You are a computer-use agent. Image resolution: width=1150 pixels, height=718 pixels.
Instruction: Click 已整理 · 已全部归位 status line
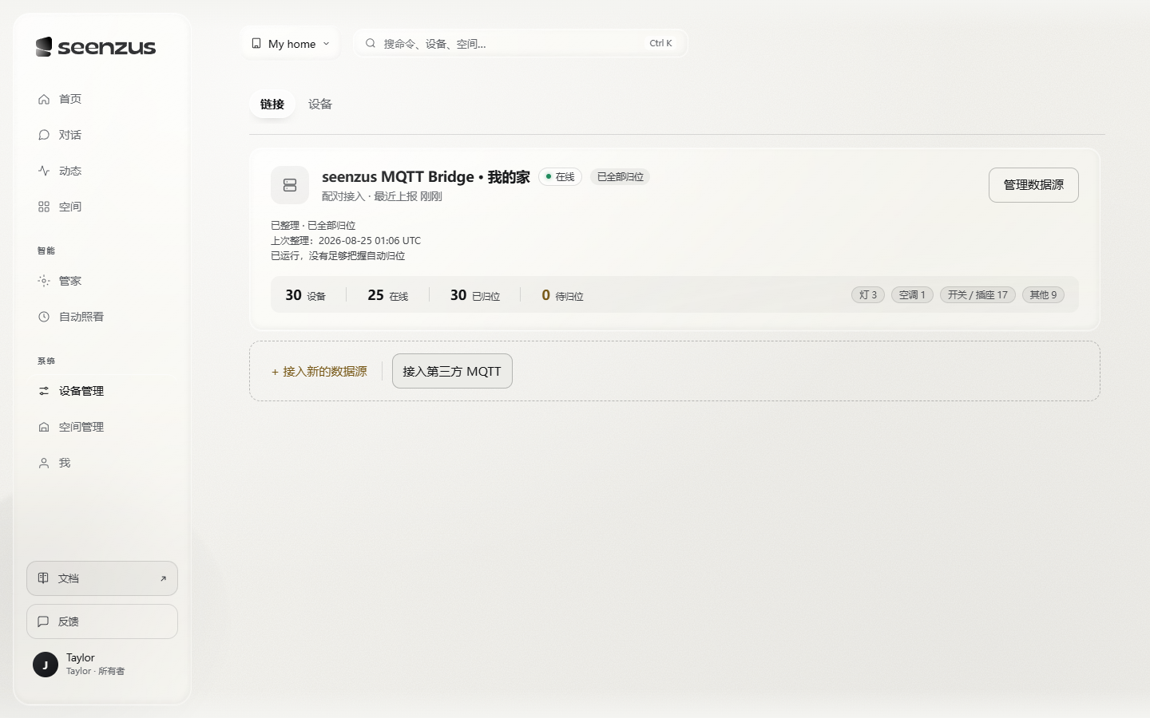[x=313, y=226]
